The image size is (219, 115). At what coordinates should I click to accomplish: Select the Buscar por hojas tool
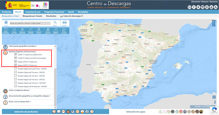[x=14, y=31]
